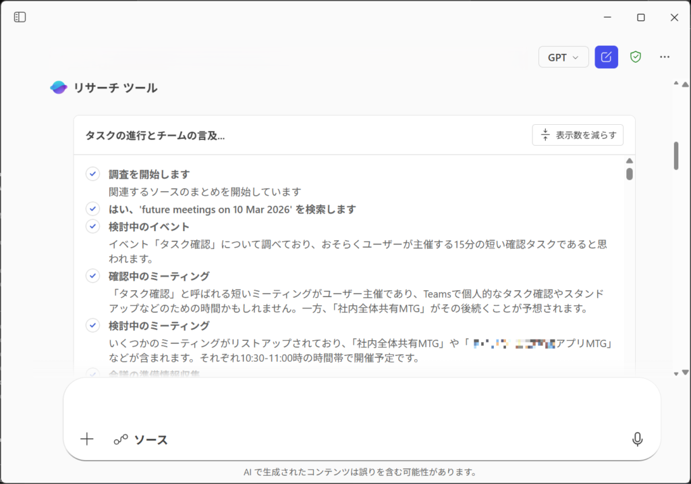691x484 pixels.
Task: Click the microphone voice input icon
Action: point(637,439)
